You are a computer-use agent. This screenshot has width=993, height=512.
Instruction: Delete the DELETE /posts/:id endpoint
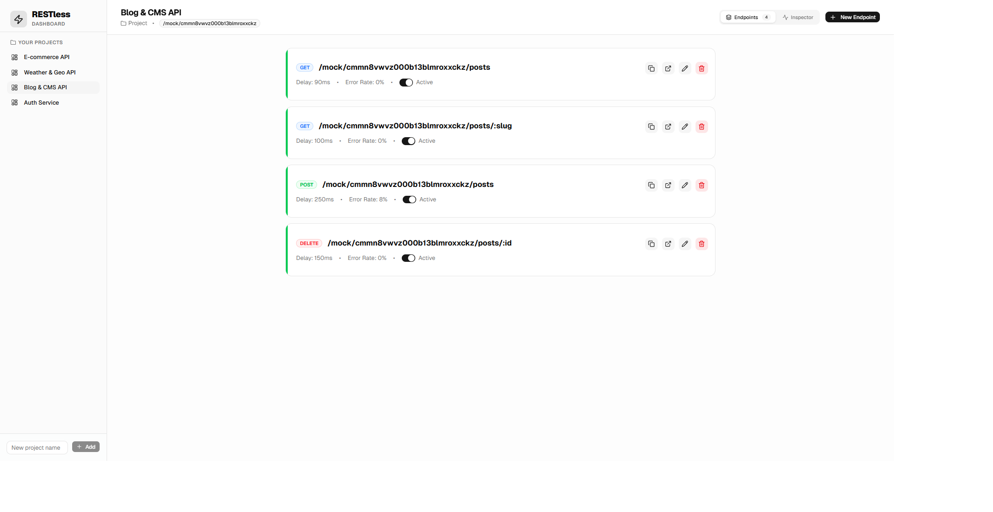point(702,244)
